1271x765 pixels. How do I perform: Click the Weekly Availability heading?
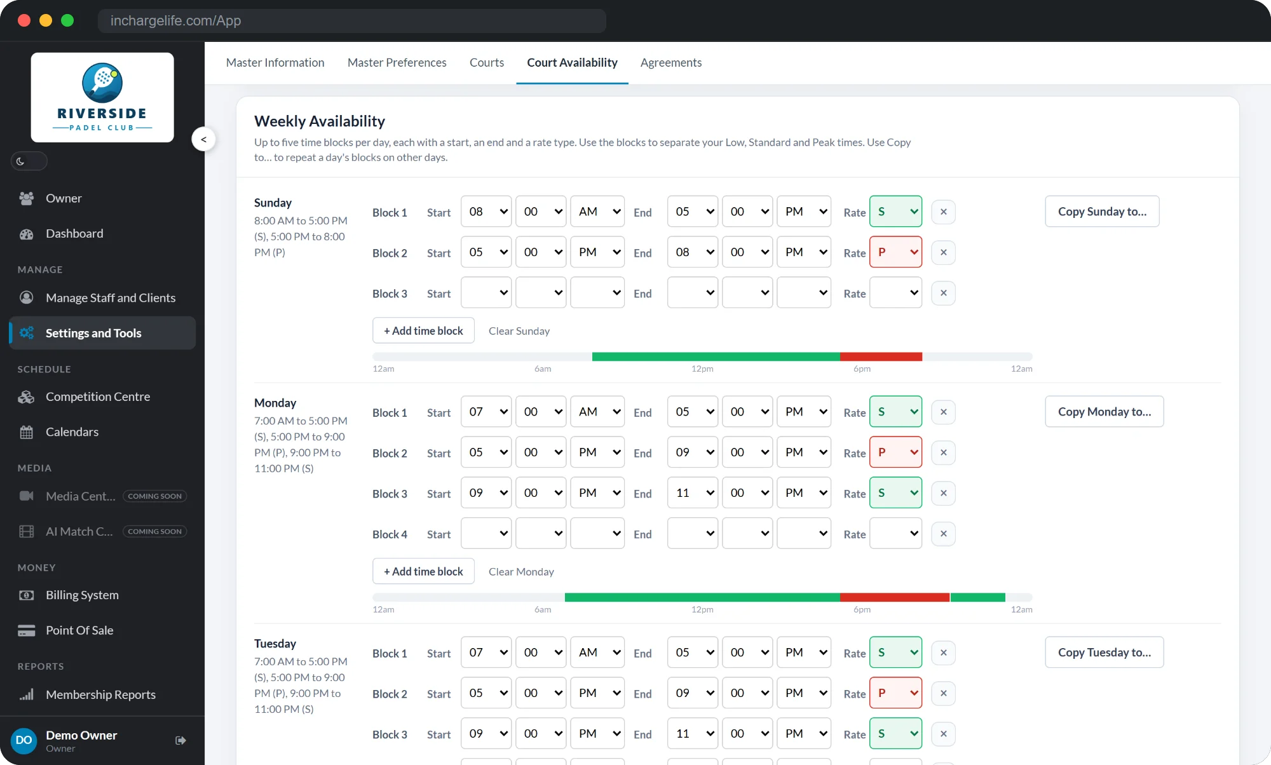point(320,121)
